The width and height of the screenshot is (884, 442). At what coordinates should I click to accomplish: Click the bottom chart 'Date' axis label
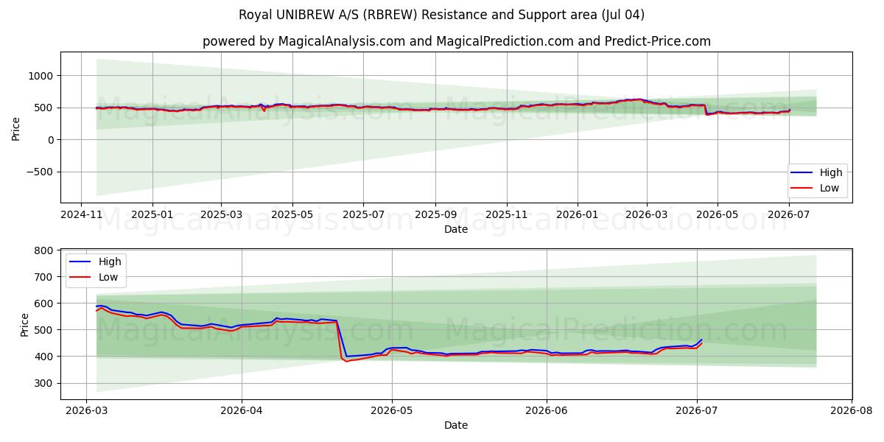coord(456,425)
